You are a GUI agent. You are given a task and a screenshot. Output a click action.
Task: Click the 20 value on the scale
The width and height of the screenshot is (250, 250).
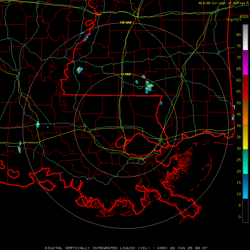tap(239, 171)
